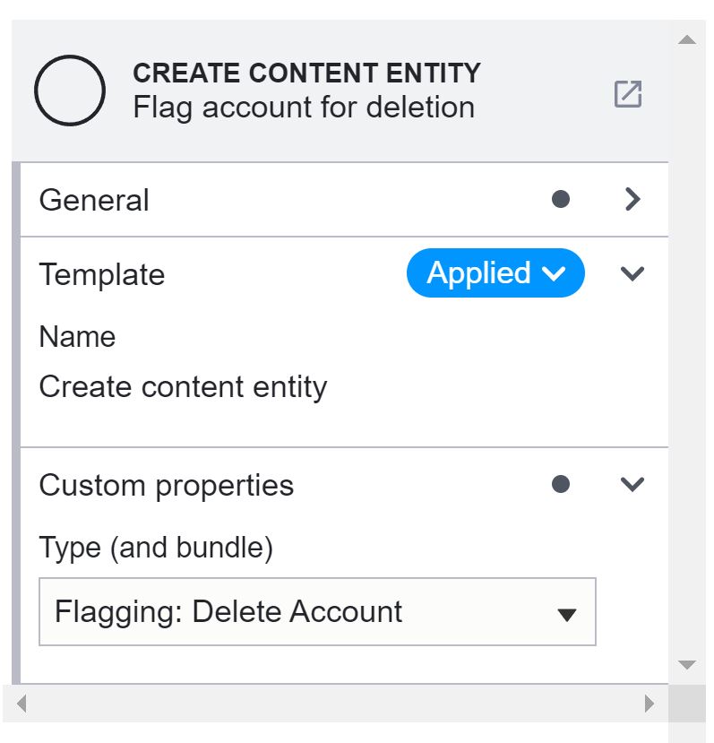Image resolution: width=714 pixels, height=743 pixels.
Task: Click the scrollbar down arrow
Action: [x=687, y=665]
